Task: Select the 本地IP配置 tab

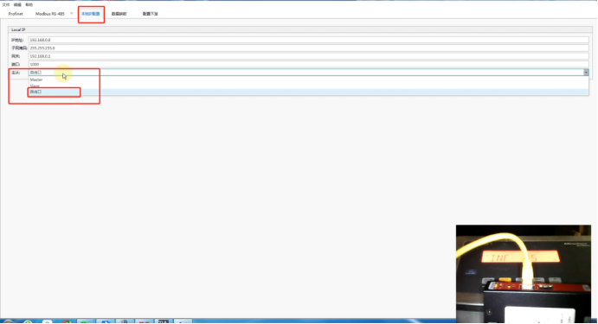Action: (90, 14)
